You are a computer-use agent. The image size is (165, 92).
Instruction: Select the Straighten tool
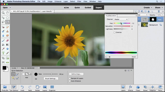(x=7, y=62)
